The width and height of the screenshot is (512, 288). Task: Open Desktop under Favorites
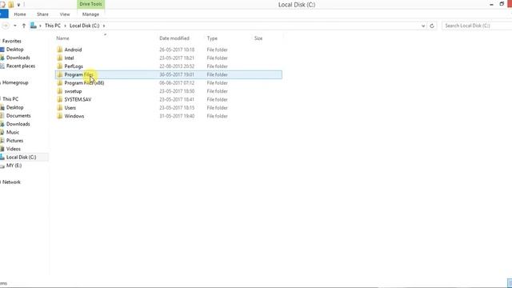click(x=14, y=50)
